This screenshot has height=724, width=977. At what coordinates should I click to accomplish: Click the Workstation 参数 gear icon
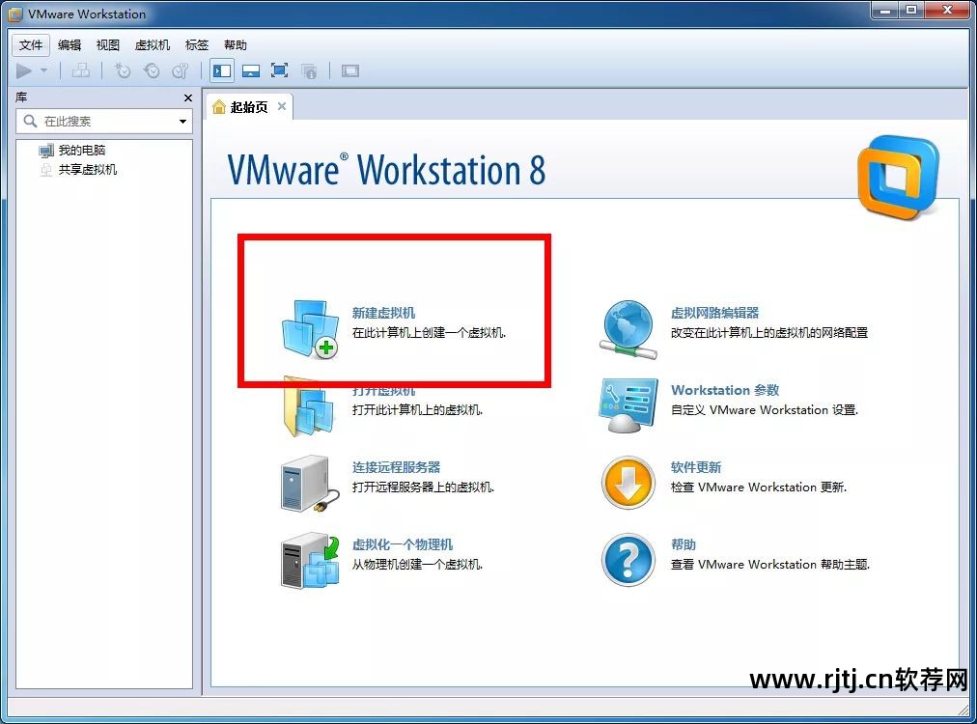coord(628,405)
